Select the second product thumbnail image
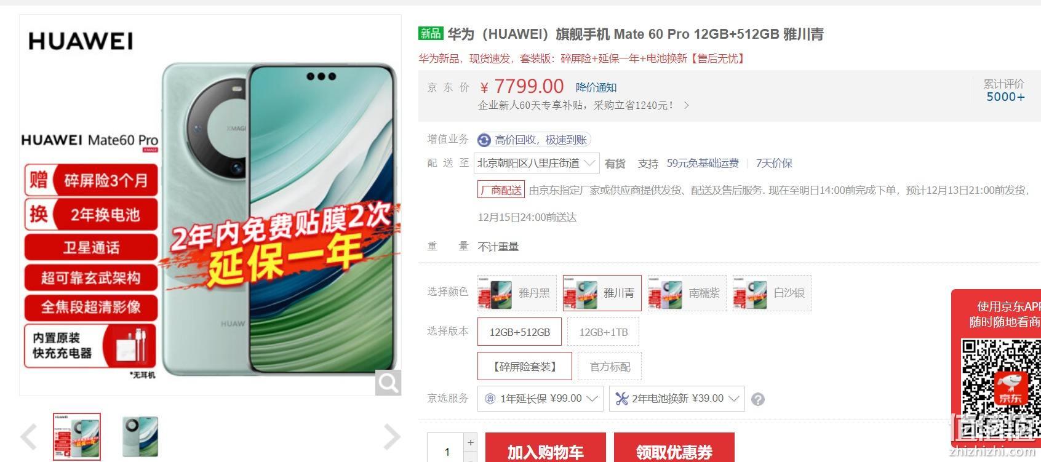This screenshot has width=1041, height=462. click(x=140, y=437)
